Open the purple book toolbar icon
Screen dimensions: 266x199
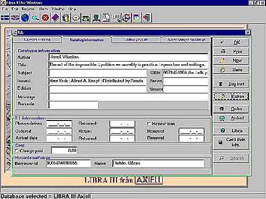pos(55,18)
